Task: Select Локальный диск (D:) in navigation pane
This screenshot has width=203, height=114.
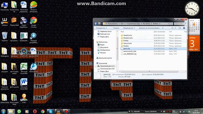Action: pos(107,69)
